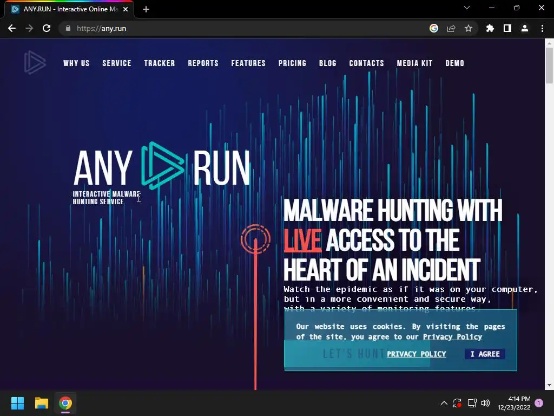Open notification center badge
Image resolution: width=554 pixels, height=416 pixels.
(x=539, y=403)
